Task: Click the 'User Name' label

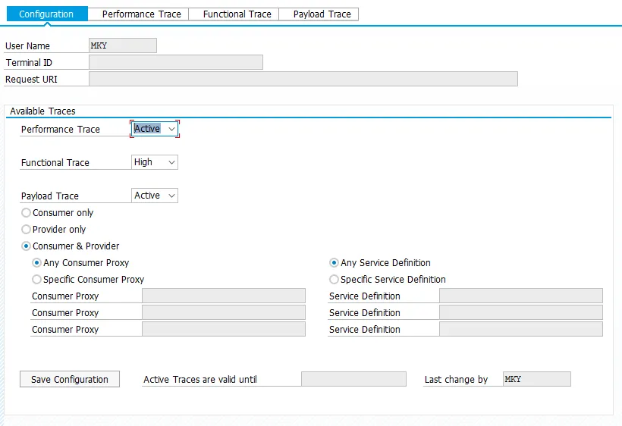Action: point(28,46)
